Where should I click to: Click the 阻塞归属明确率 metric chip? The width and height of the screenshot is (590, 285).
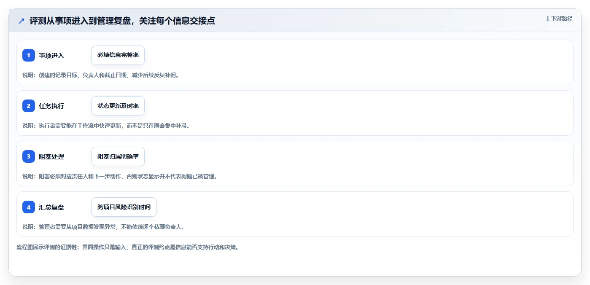(x=118, y=156)
